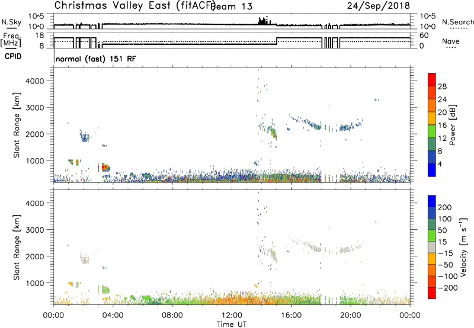Click "Slant Range [km]" label of velocity panel

[x=17, y=247]
